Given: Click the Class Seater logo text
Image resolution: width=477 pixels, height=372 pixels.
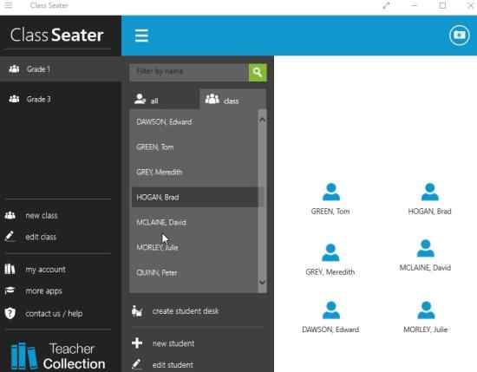Looking at the screenshot, I should pos(57,35).
